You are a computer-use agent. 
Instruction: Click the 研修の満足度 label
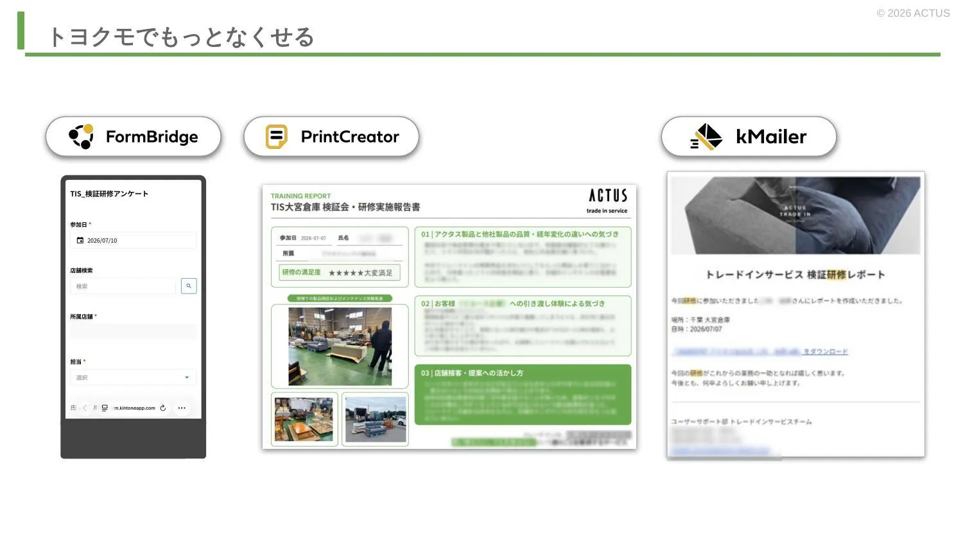tap(301, 272)
